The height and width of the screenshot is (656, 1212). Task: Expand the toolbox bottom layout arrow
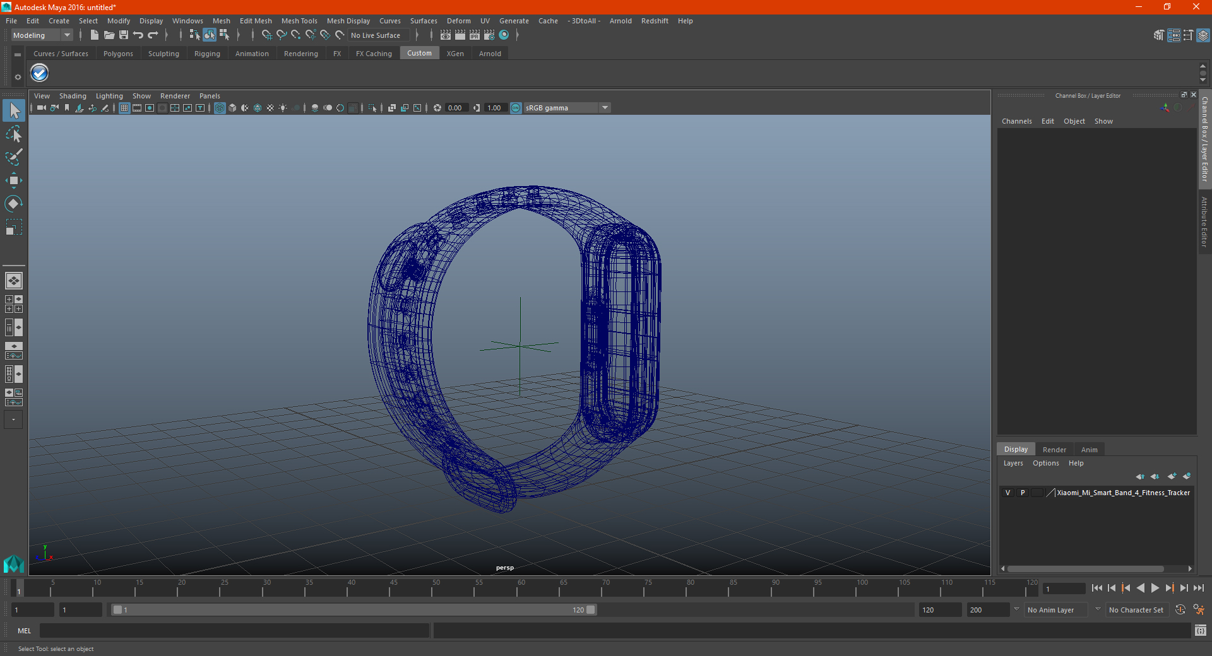pyautogui.click(x=13, y=419)
